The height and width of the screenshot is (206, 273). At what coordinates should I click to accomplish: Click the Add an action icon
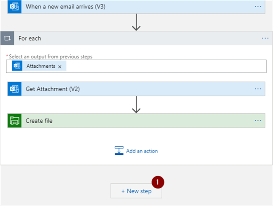[119, 151]
